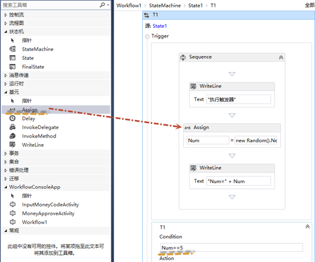The width and height of the screenshot is (315, 262).
Task: Click the Condition label
Action: [171, 237]
